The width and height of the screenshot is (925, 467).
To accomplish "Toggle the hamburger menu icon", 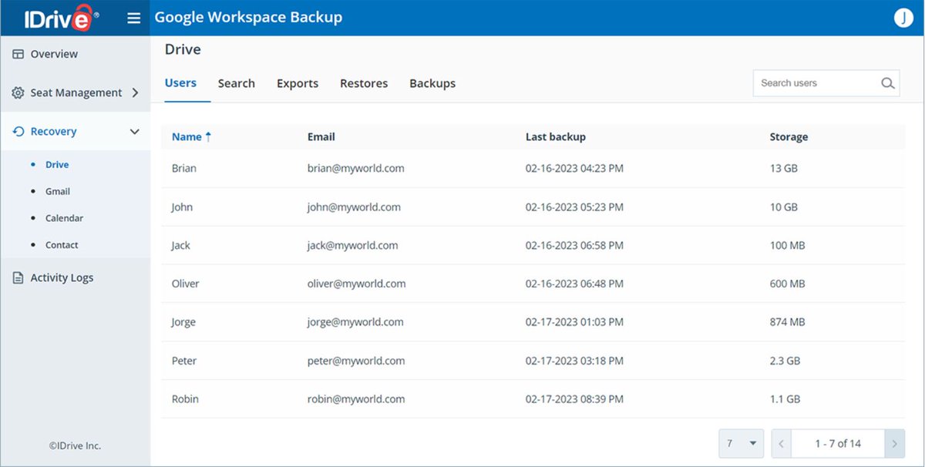I will click(134, 18).
